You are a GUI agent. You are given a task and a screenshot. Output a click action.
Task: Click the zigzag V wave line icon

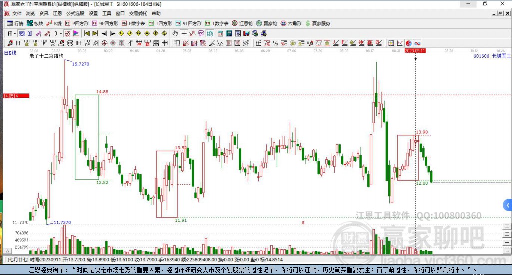pos(220,43)
